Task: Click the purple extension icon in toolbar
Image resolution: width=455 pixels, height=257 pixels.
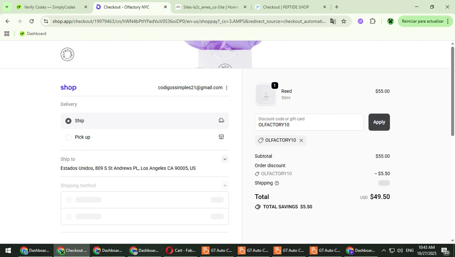Action: coord(360,21)
